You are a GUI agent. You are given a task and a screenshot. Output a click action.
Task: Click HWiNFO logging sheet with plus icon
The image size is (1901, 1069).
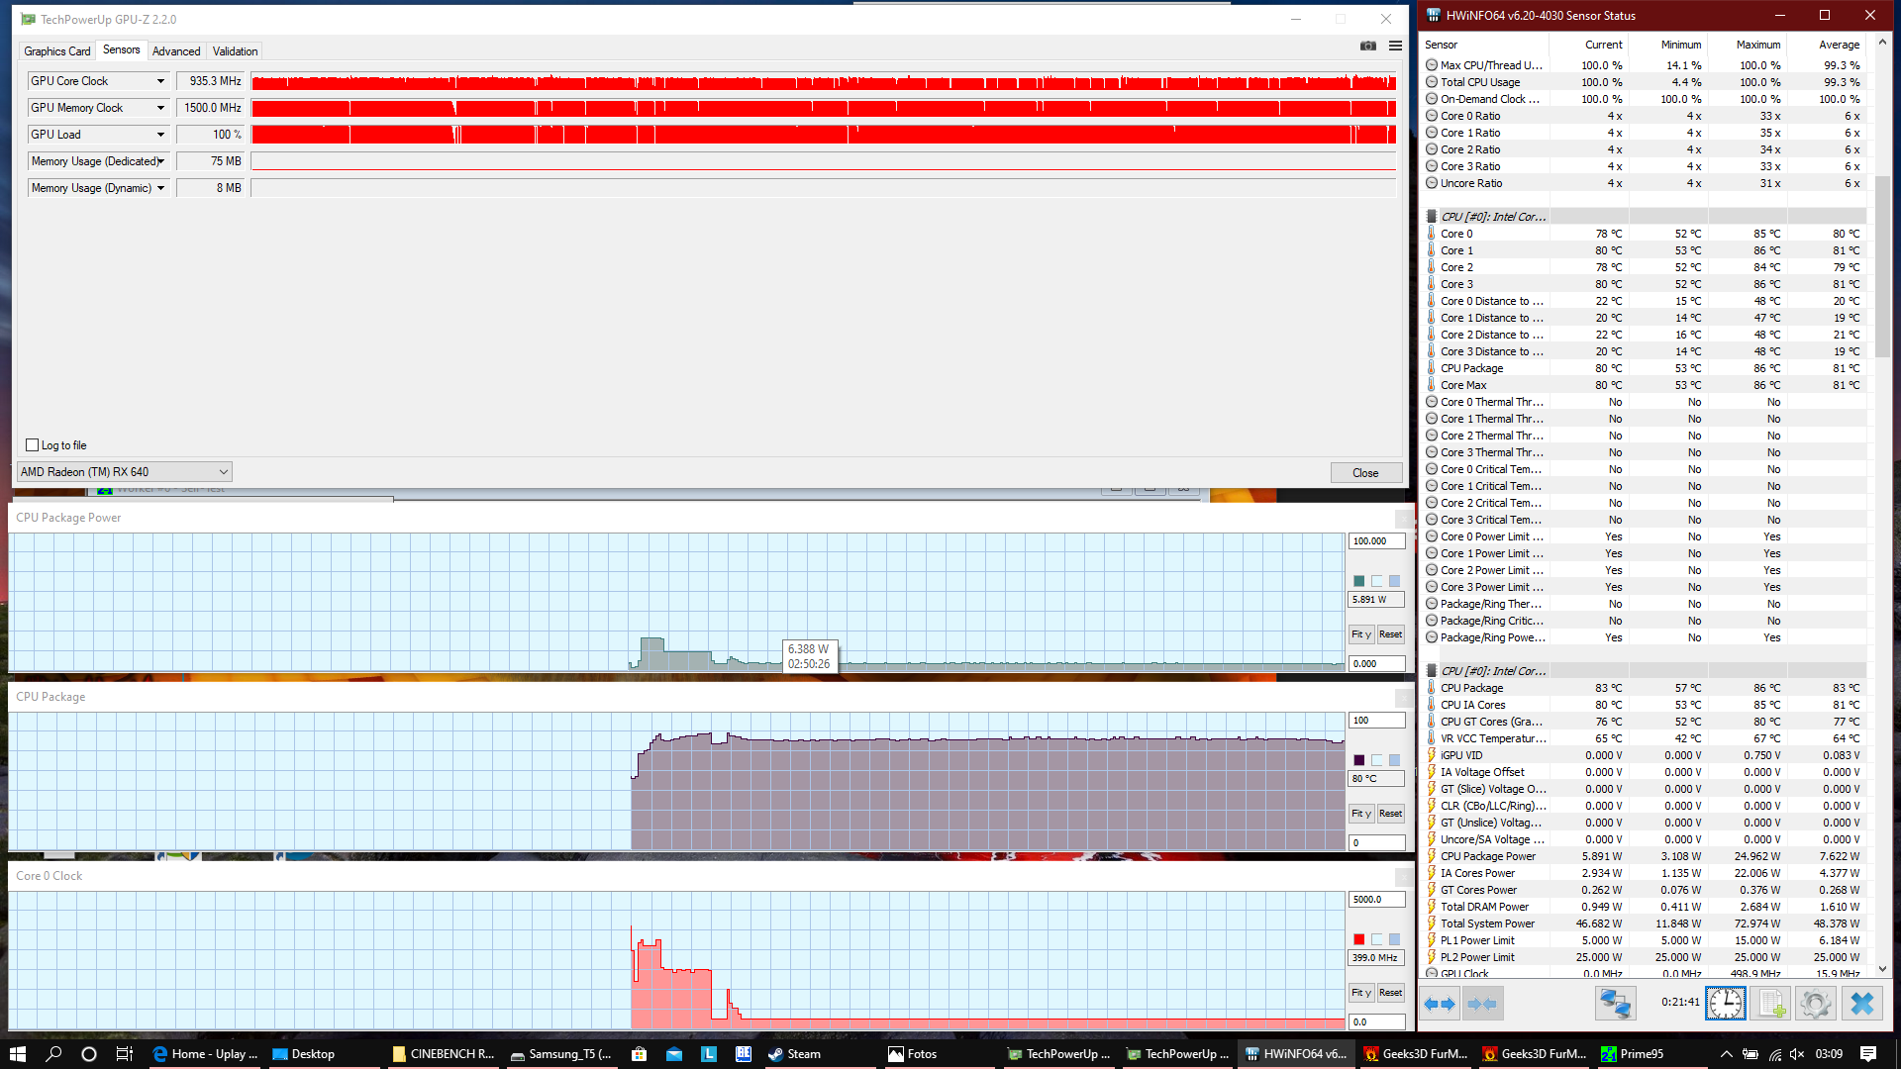(1771, 1004)
